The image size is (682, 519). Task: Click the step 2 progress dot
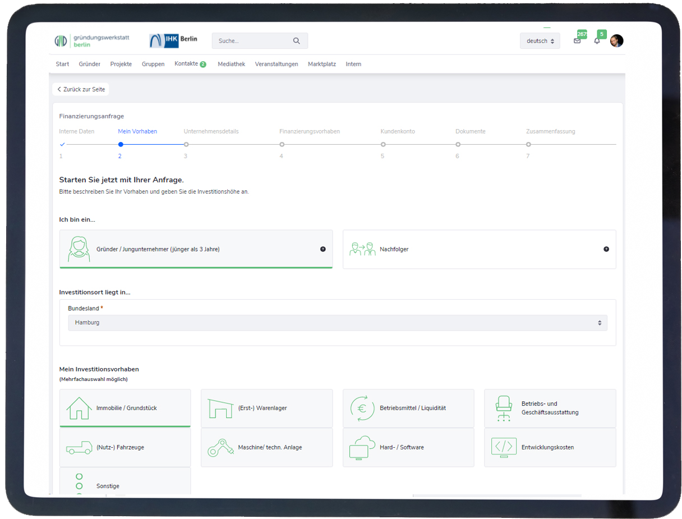coord(121,144)
